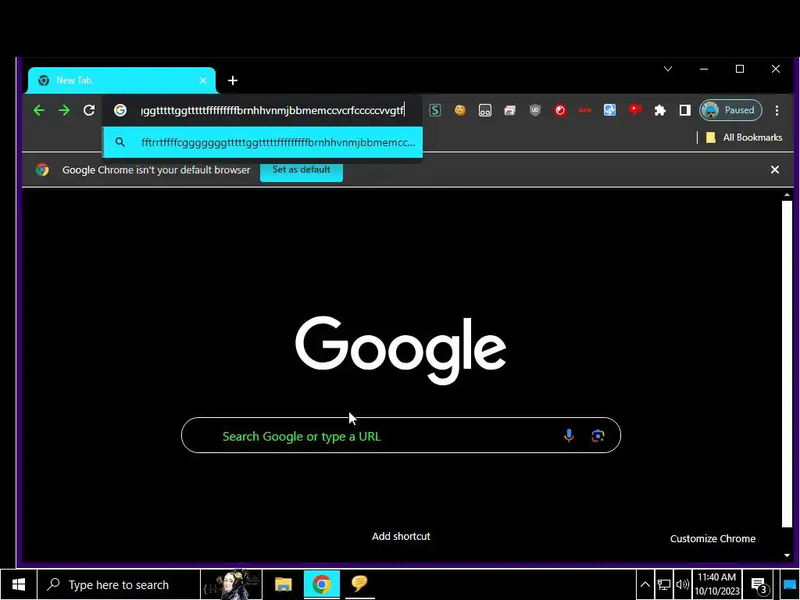This screenshot has height=600, width=800.
Task: Open the Paused profile button
Action: coord(730,110)
